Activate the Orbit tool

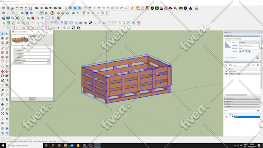click(2, 104)
